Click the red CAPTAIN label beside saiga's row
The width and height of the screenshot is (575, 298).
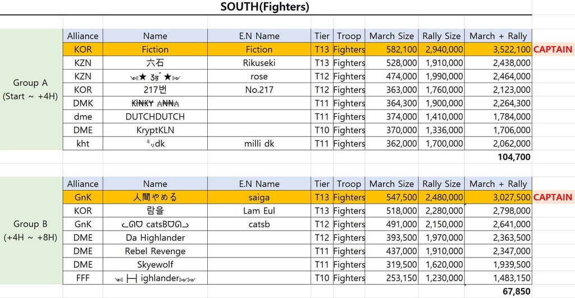[x=553, y=198]
